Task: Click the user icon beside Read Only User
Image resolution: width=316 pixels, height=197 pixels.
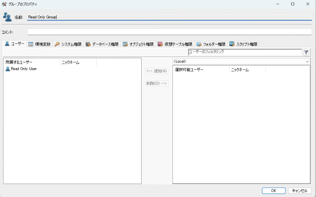Action: pyautogui.click(x=8, y=69)
